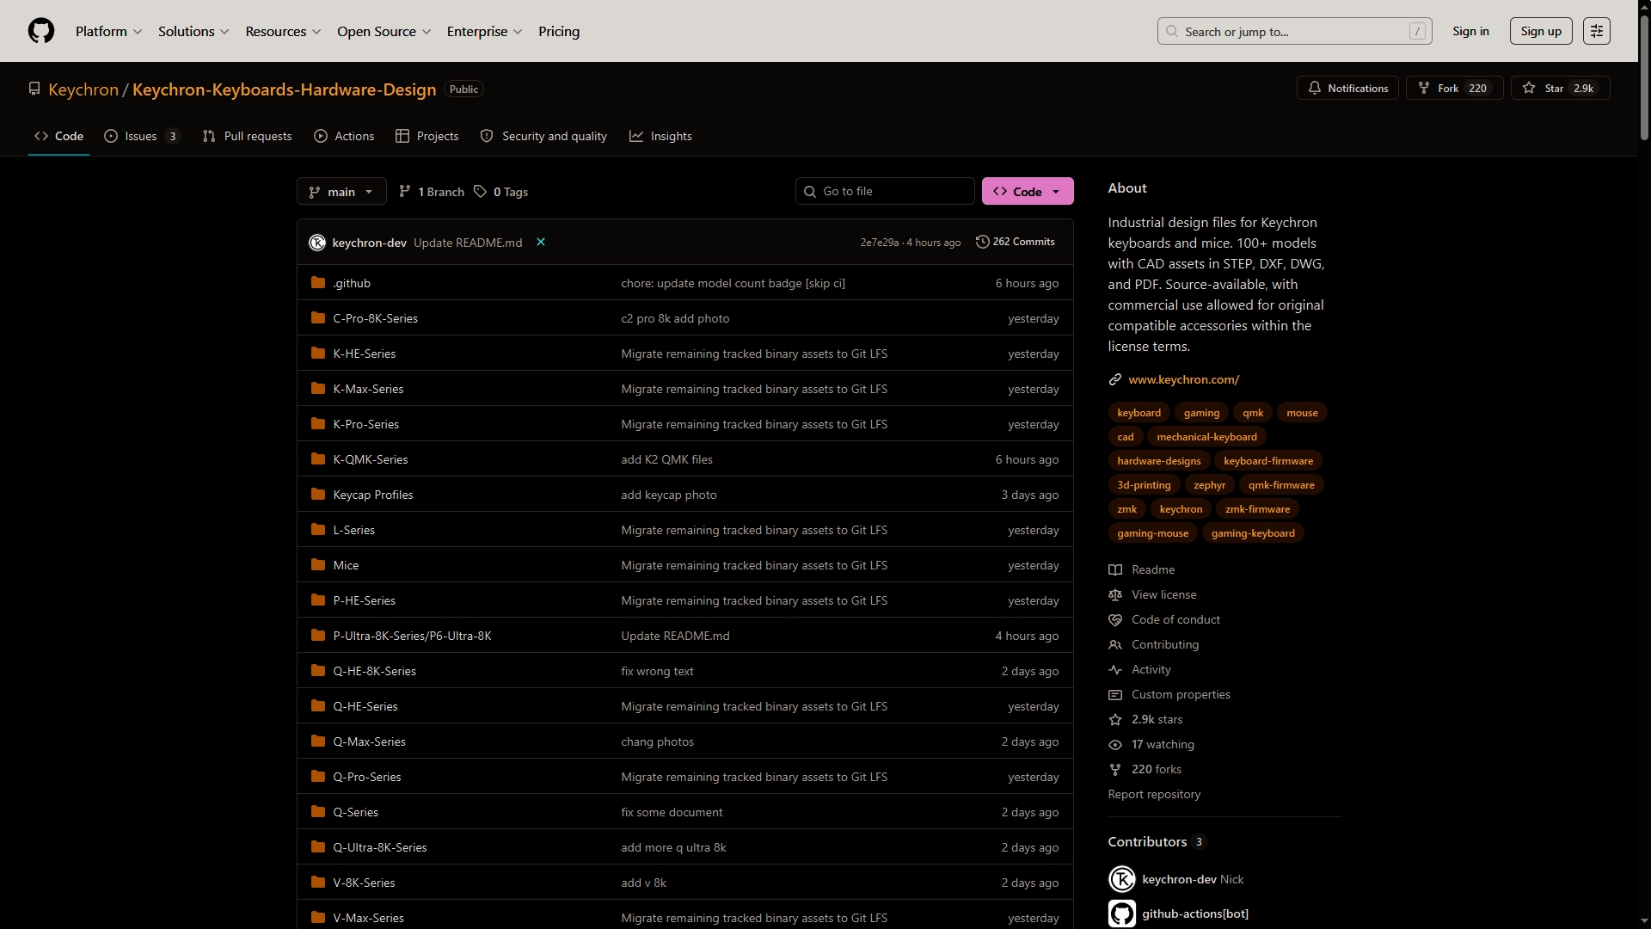Open Notifications bell button

(x=1347, y=88)
